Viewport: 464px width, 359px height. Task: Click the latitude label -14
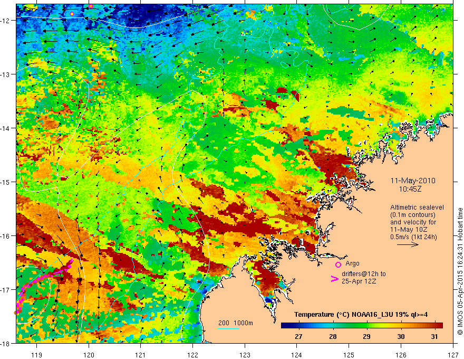coord(6,128)
